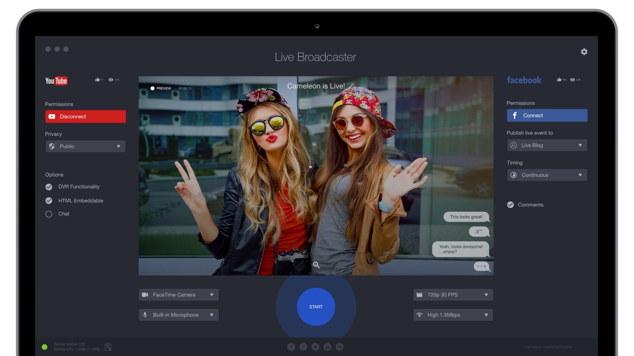Screen dimensions: 634x356
Task: Expand the Continuous timing dropdown
Action: click(x=547, y=175)
